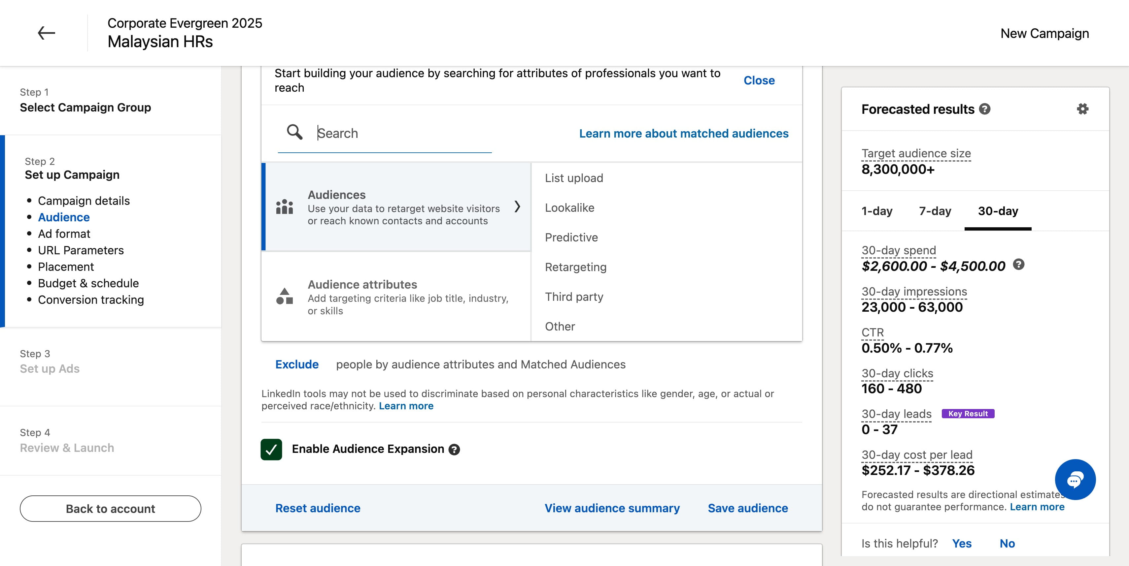Uncheck Enable Audience Expansion checkbox
Image resolution: width=1129 pixels, height=566 pixels.
pos(271,449)
